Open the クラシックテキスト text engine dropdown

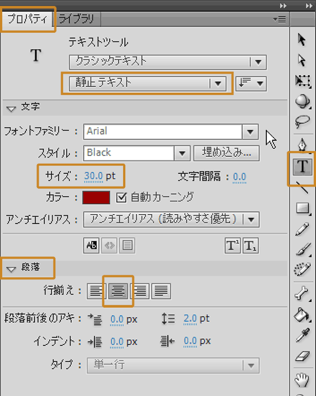[168, 62]
